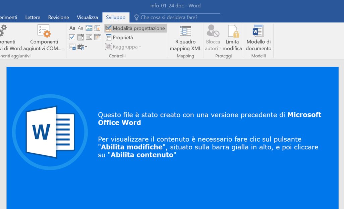Insert a Check Box content control
This screenshot has height=209, width=344.
click(72, 37)
